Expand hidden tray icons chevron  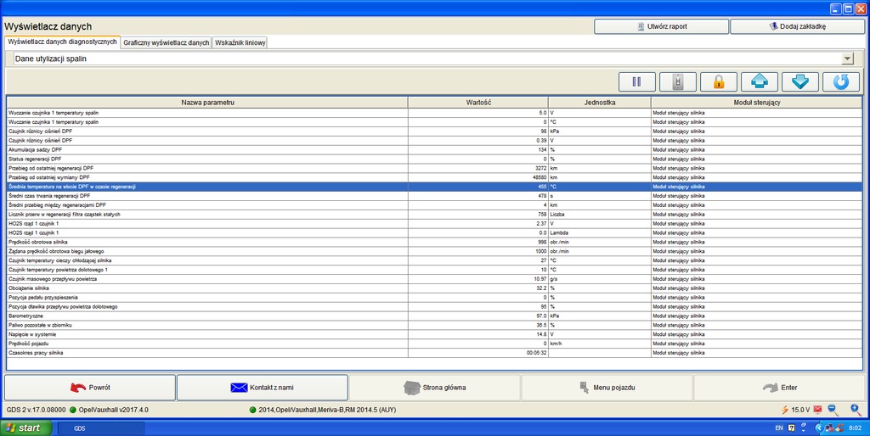click(x=819, y=428)
